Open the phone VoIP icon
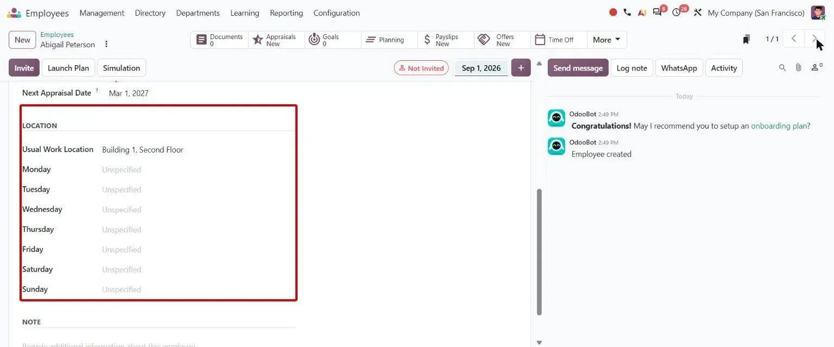 pyautogui.click(x=627, y=12)
